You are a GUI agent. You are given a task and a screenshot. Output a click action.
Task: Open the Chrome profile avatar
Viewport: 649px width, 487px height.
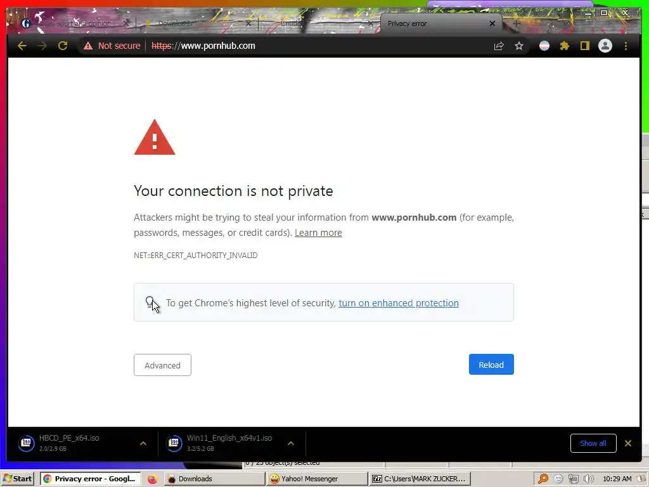pyautogui.click(x=605, y=46)
